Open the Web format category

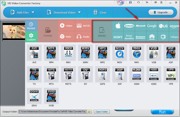click(66, 37)
